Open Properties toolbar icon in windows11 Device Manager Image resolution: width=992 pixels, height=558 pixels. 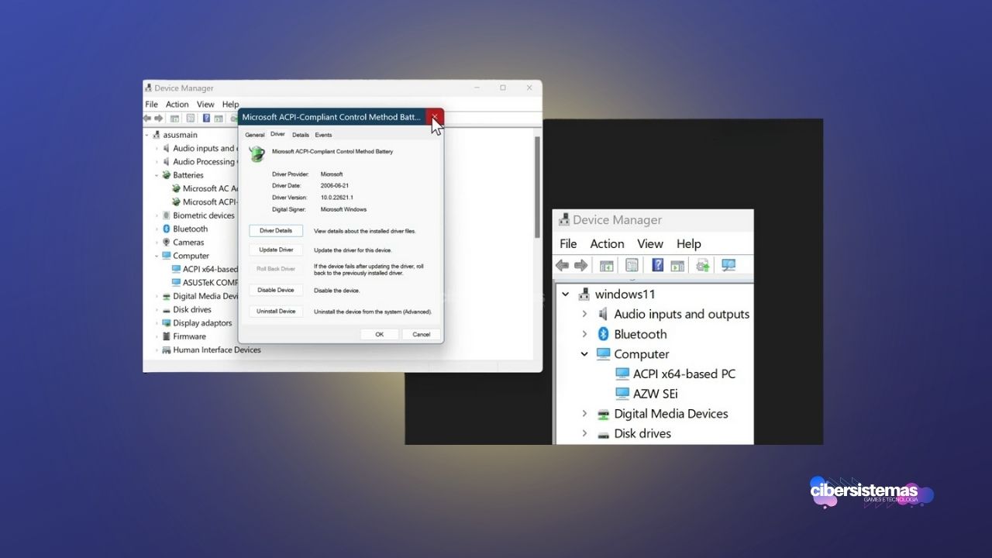pos(632,265)
